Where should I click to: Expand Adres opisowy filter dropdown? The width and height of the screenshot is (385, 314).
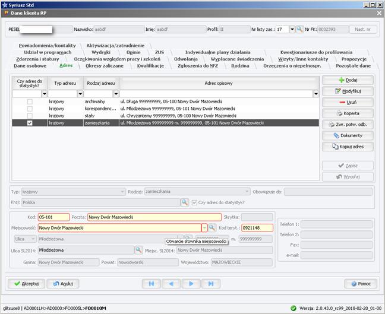315,94
